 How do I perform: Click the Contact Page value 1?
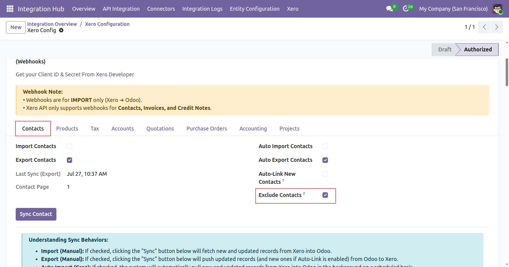pyautogui.click(x=68, y=187)
